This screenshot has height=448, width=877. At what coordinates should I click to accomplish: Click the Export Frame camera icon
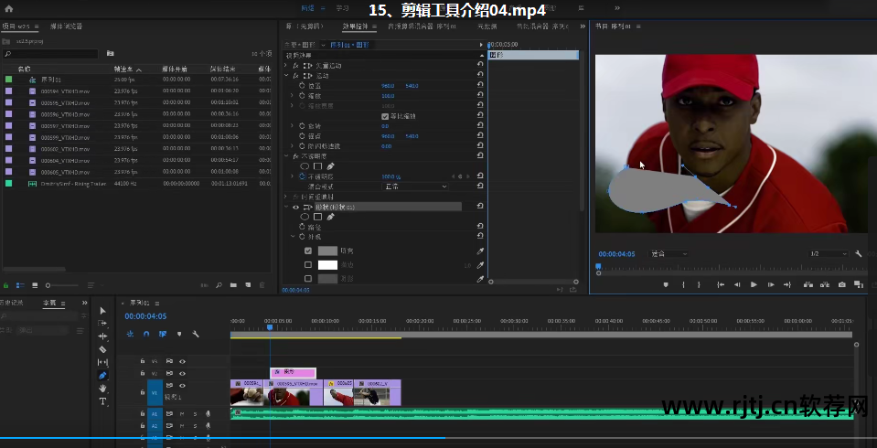842,284
